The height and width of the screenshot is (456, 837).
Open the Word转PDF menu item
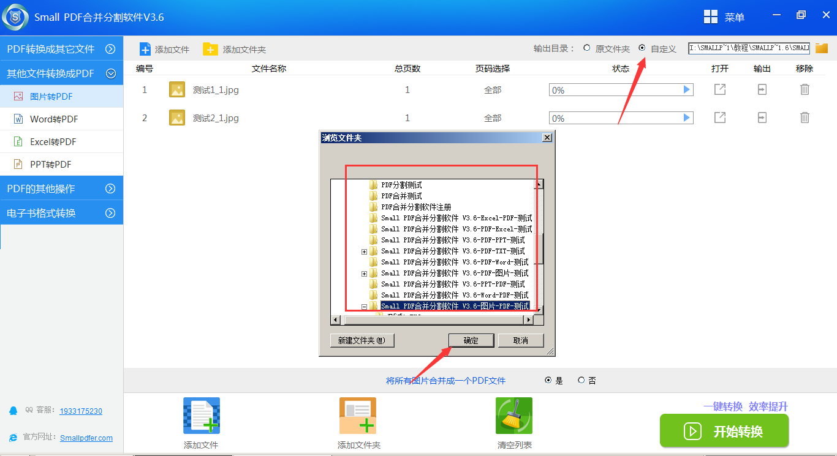click(61, 119)
